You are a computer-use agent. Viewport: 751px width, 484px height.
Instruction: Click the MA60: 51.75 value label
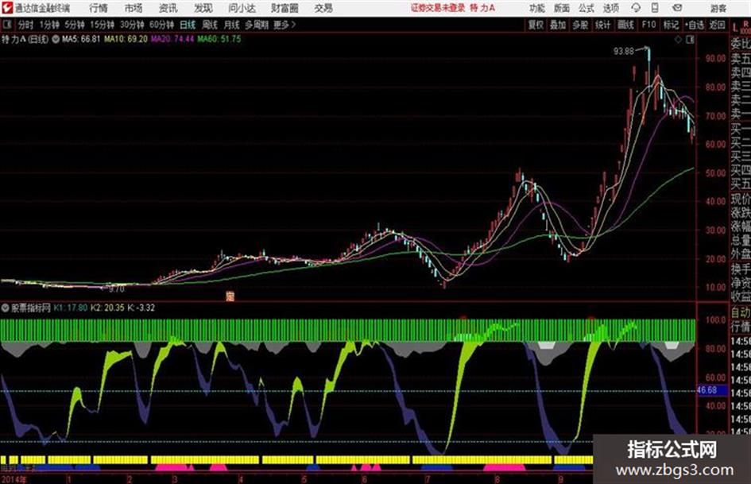(x=219, y=39)
